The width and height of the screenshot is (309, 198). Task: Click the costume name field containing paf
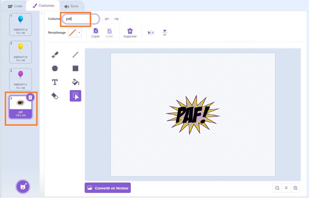point(81,19)
